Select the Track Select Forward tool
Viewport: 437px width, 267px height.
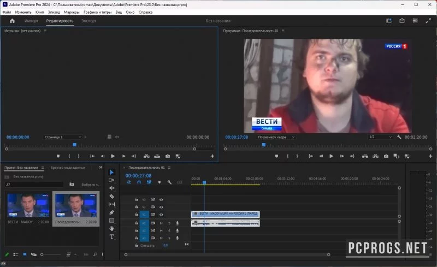tap(111, 180)
